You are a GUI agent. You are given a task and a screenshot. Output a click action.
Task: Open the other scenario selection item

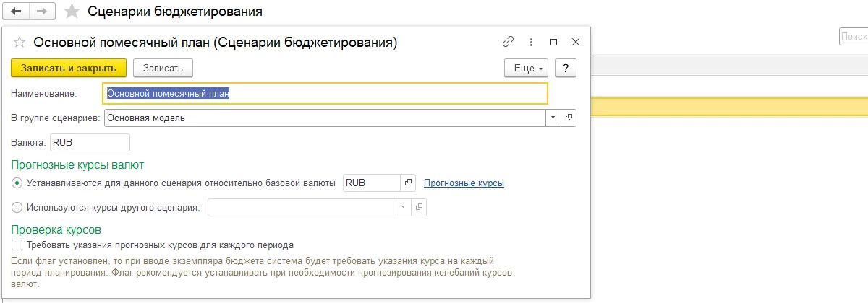click(x=419, y=208)
